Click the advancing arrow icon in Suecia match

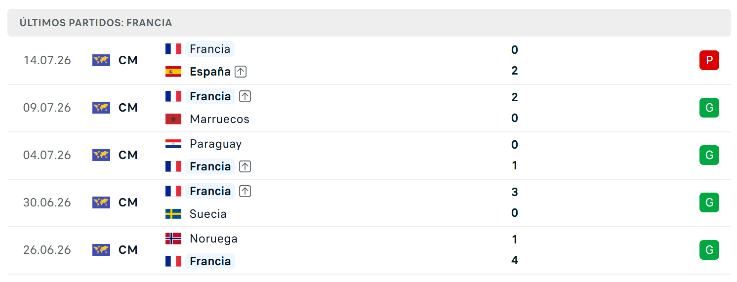[x=245, y=191]
